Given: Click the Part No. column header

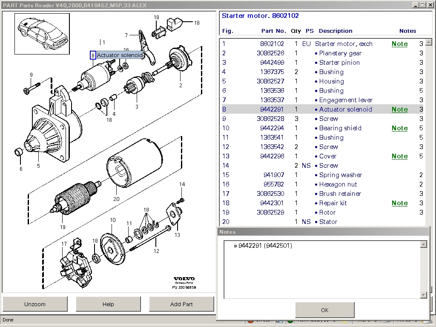Looking at the screenshot, I should (x=274, y=31).
